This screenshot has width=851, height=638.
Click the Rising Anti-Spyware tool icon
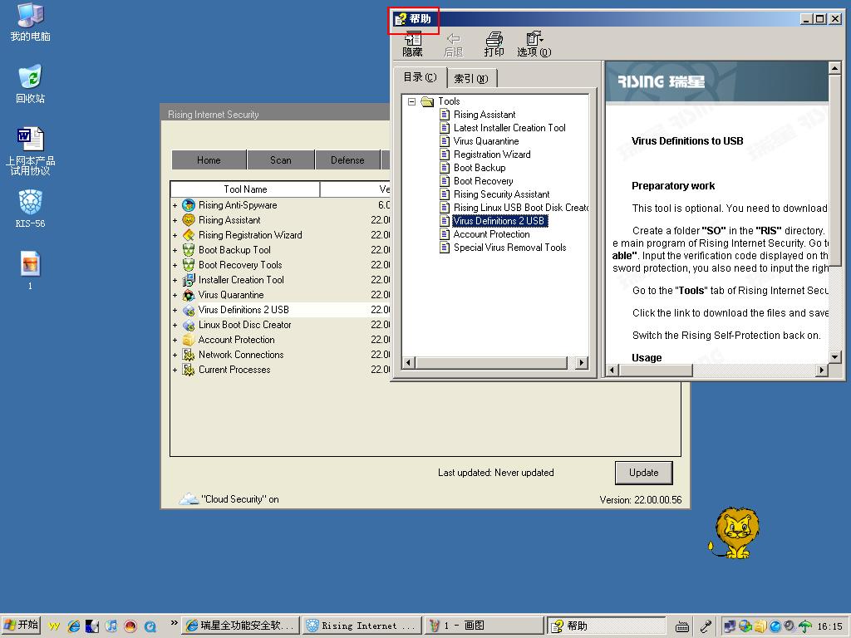tap(189, 205)
